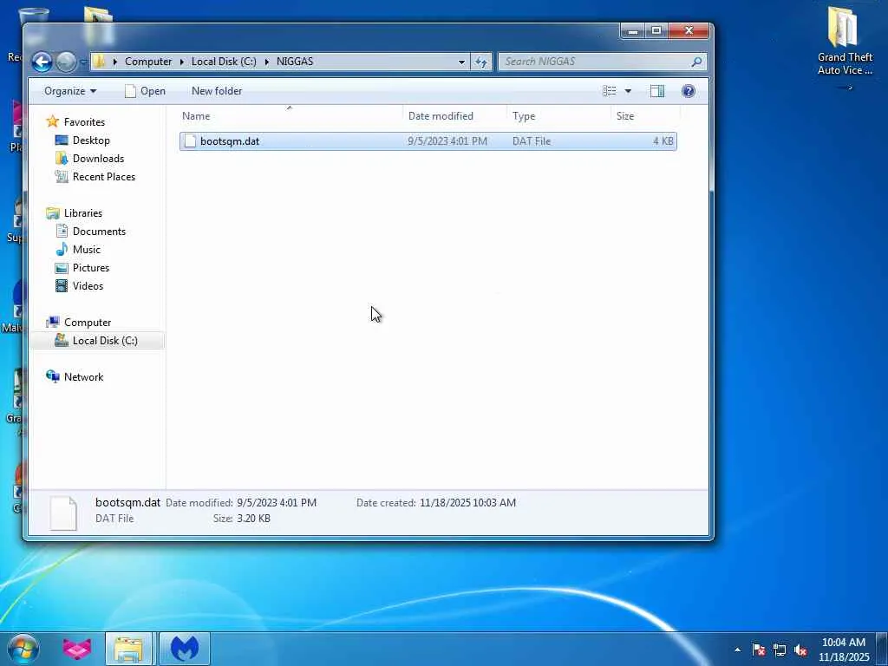Click the DAT File type cell
The width and height of the screenshot is (888, 666).
532,141
